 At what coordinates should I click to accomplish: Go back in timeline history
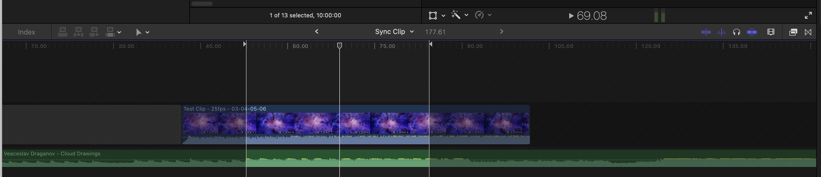[x=317, y=32]
